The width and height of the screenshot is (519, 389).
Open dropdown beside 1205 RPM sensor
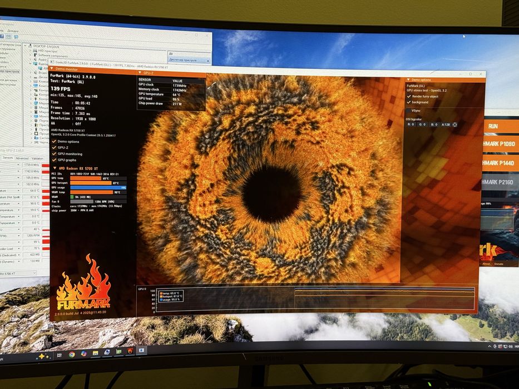pyautogui.click(x=18, y=236)
